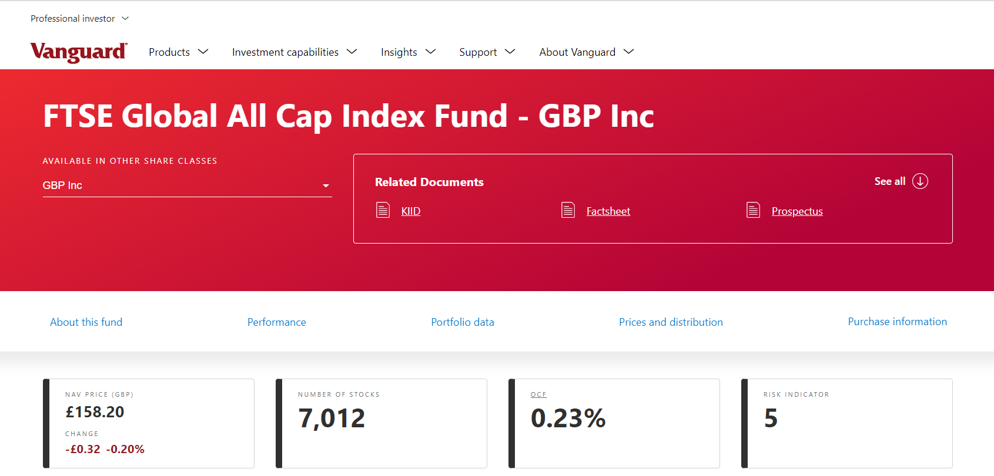Open the About Vanguard menu
This screenshot has height=476, width=994.
coord(586,52)
